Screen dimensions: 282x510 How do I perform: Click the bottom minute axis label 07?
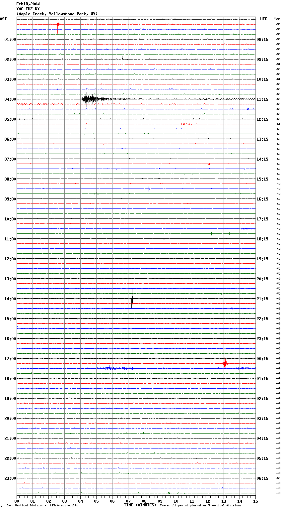coord(128,501)
